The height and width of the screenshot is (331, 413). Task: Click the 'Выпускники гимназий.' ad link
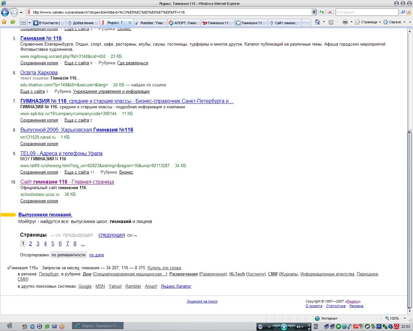click(x=45, y=215)
